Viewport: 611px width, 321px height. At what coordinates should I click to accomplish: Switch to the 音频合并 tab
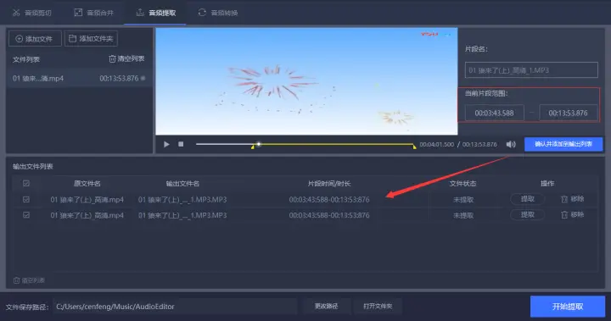(x=94, y=13)
